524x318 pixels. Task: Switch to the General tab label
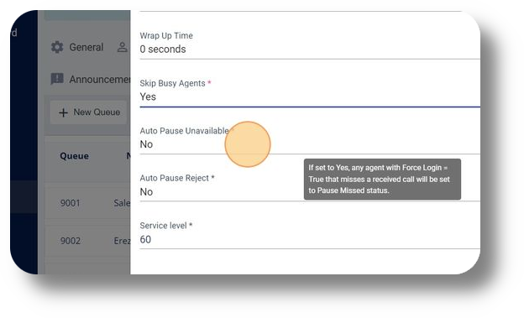pyautogui.click(x=86, y=47)
